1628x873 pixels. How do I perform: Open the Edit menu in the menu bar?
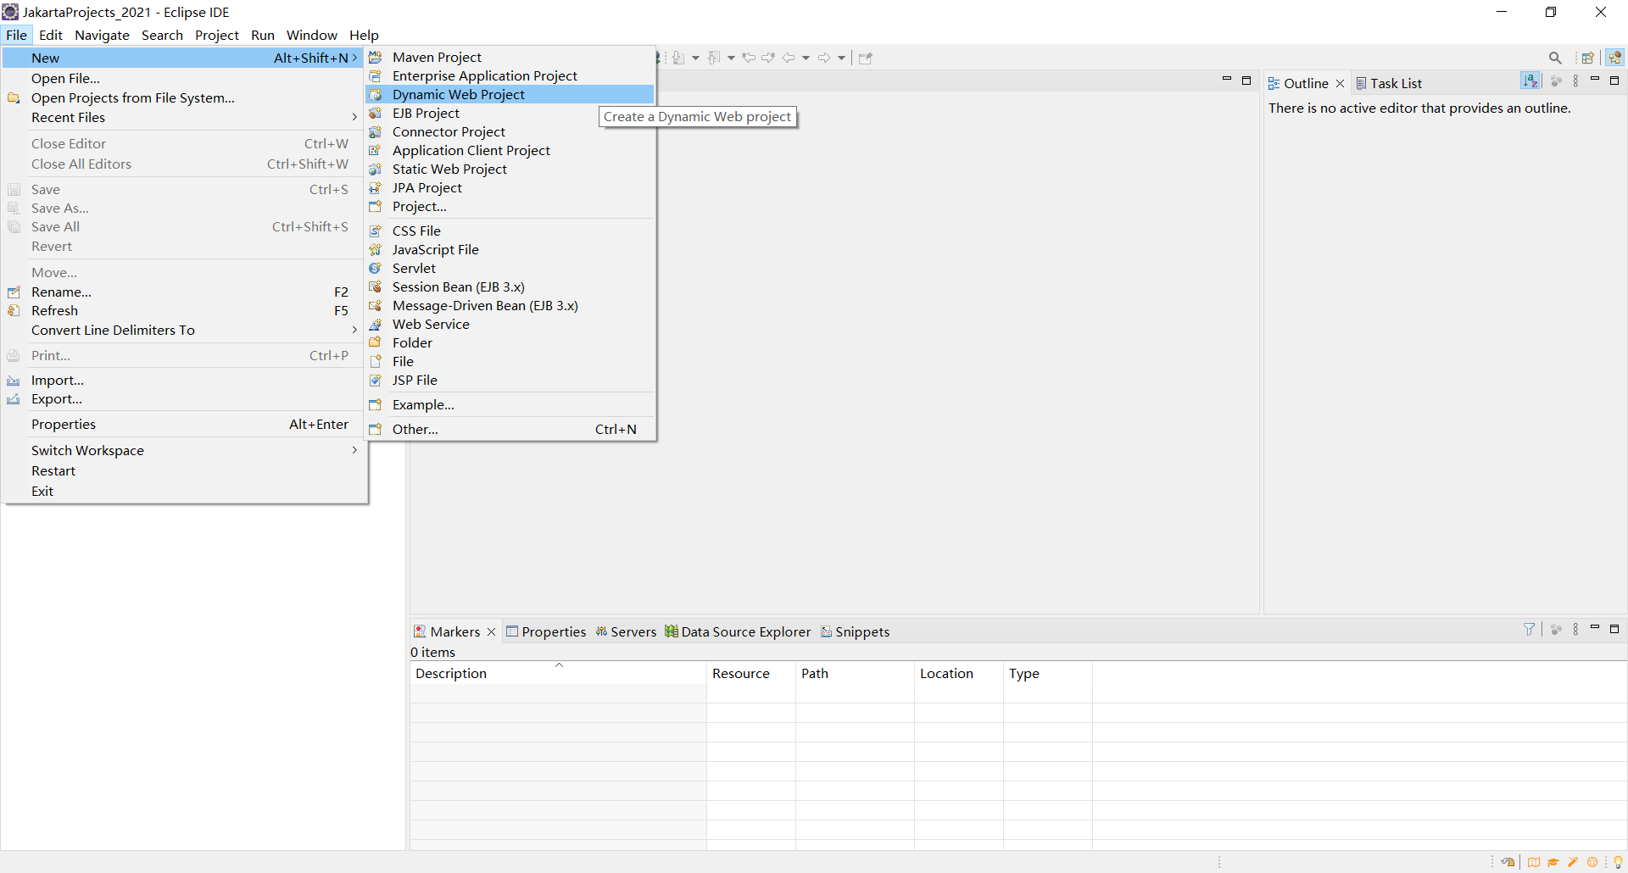coord(51,35)
